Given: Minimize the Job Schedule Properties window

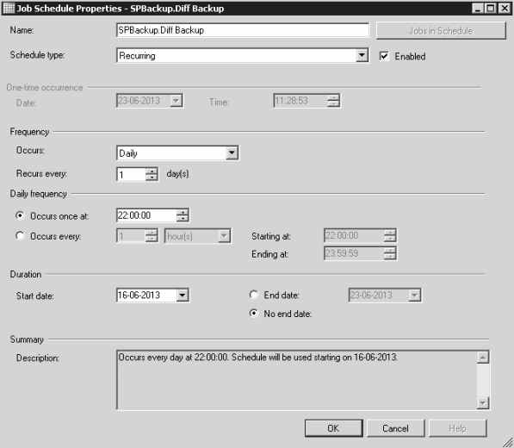Looking at the screenshot, I should (478, 9).
